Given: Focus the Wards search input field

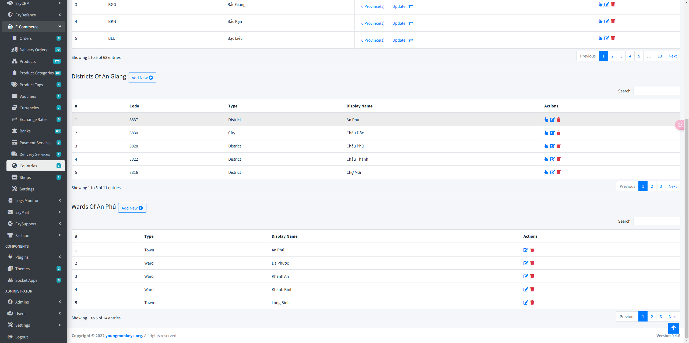Looking at the screenshot, I should pos(657,221).
